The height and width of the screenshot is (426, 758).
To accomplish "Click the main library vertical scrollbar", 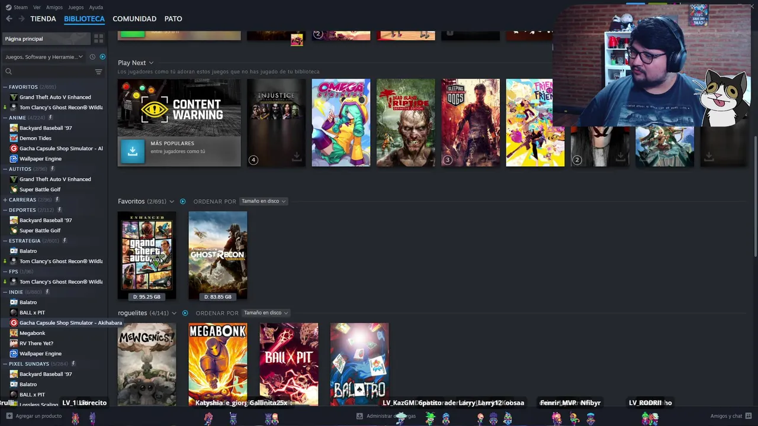I will point(755,195).
